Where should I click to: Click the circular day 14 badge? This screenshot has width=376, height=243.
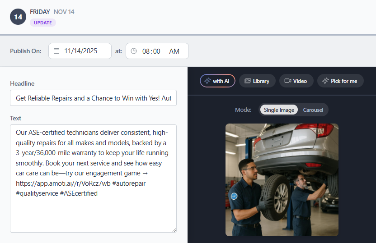point(18,17)
